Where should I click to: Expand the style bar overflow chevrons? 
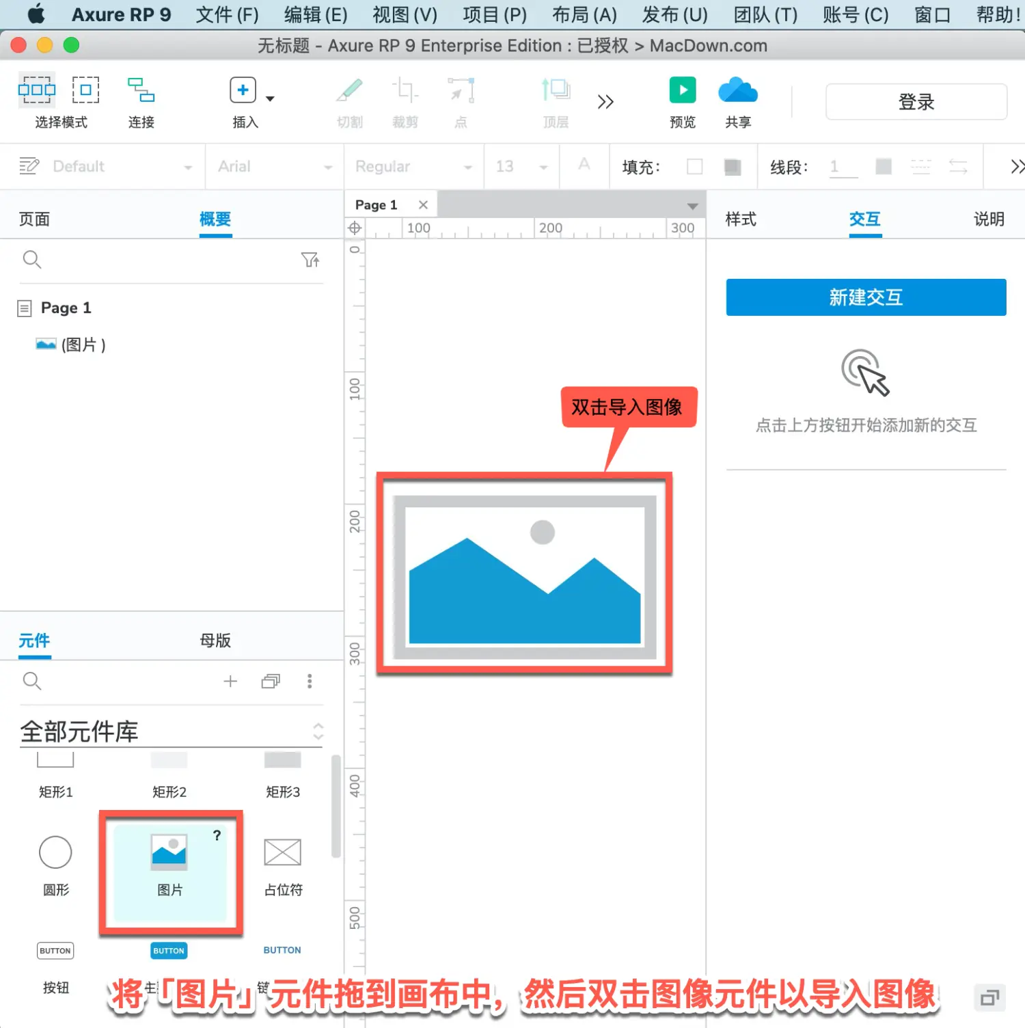click(1017, 166)
